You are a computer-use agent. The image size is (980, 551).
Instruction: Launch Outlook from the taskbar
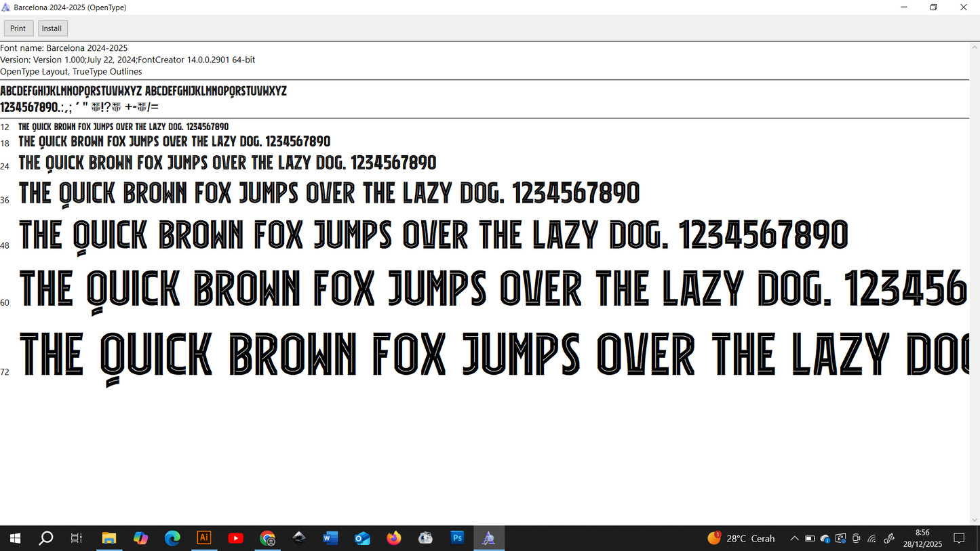(361, 537)
